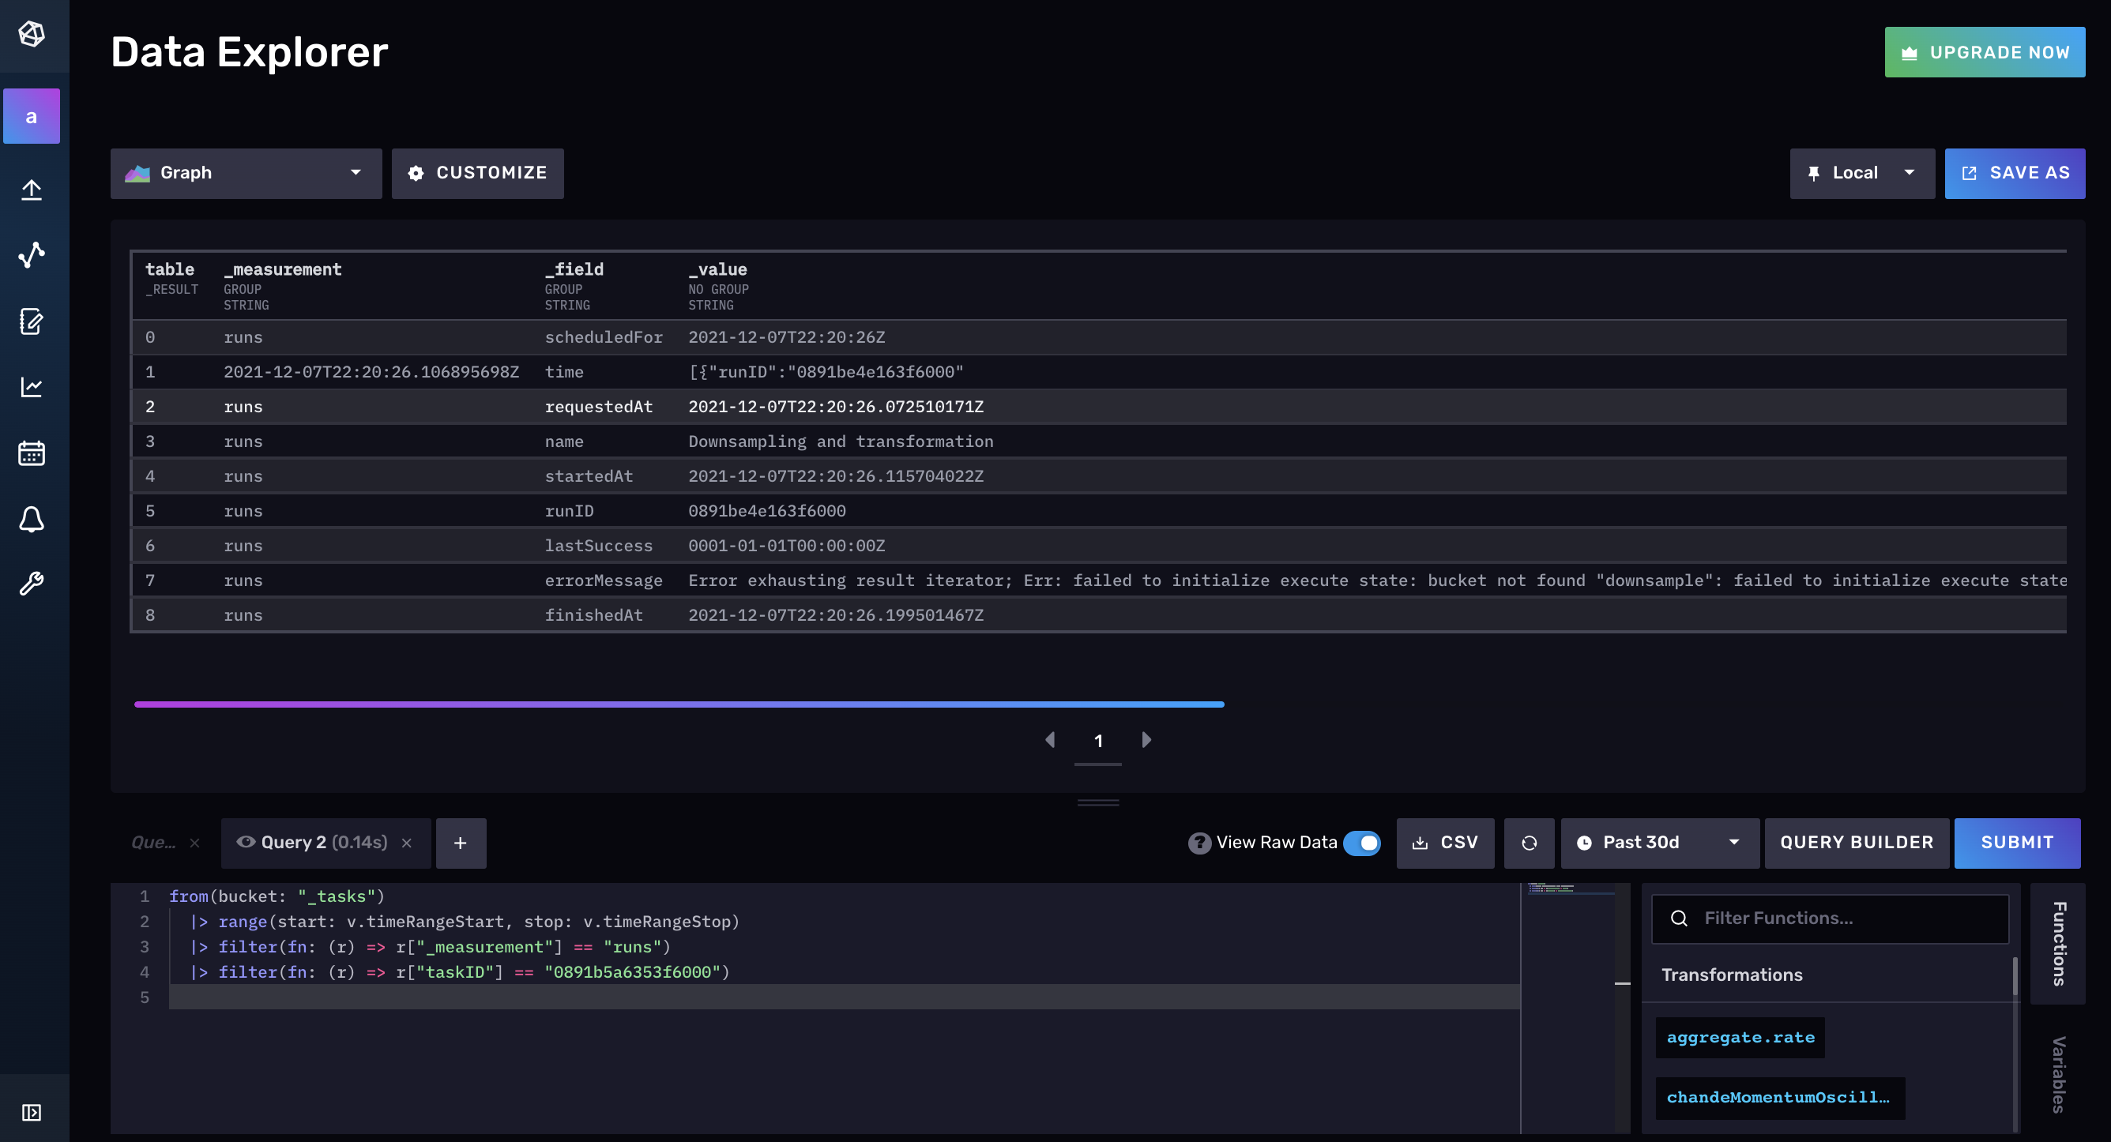Add a new query tab with plus button
The image size is (2111, 1142).
pyautogui.click(x=461, y=843)
